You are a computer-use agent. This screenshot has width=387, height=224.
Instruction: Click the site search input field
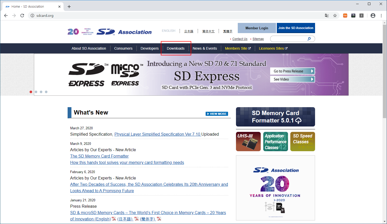[289, 39]
